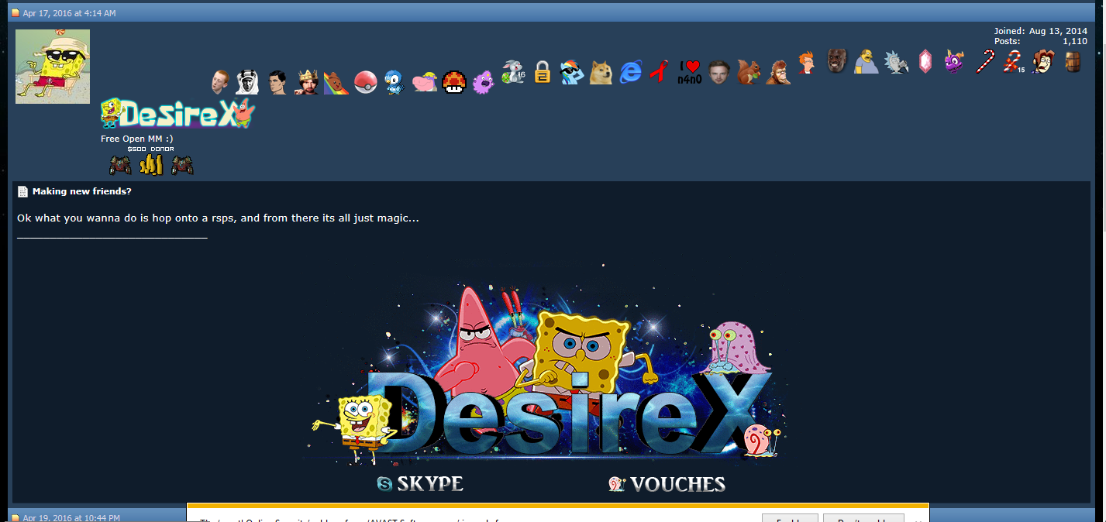This screenshot has width=1106, height=522.
Task: Click the gold coins donor badge
Action: tap(151, 165)
